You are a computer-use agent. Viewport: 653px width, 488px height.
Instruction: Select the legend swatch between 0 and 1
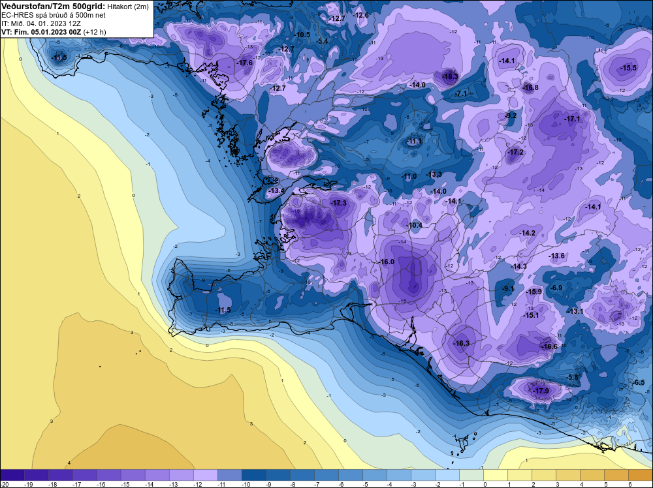(496, 475)
